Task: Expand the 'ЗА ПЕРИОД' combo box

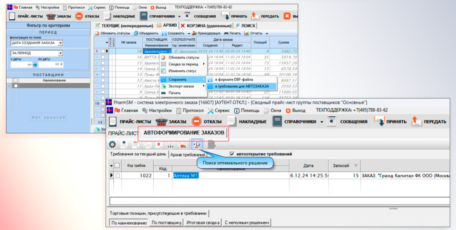Action: pos(60,53)
